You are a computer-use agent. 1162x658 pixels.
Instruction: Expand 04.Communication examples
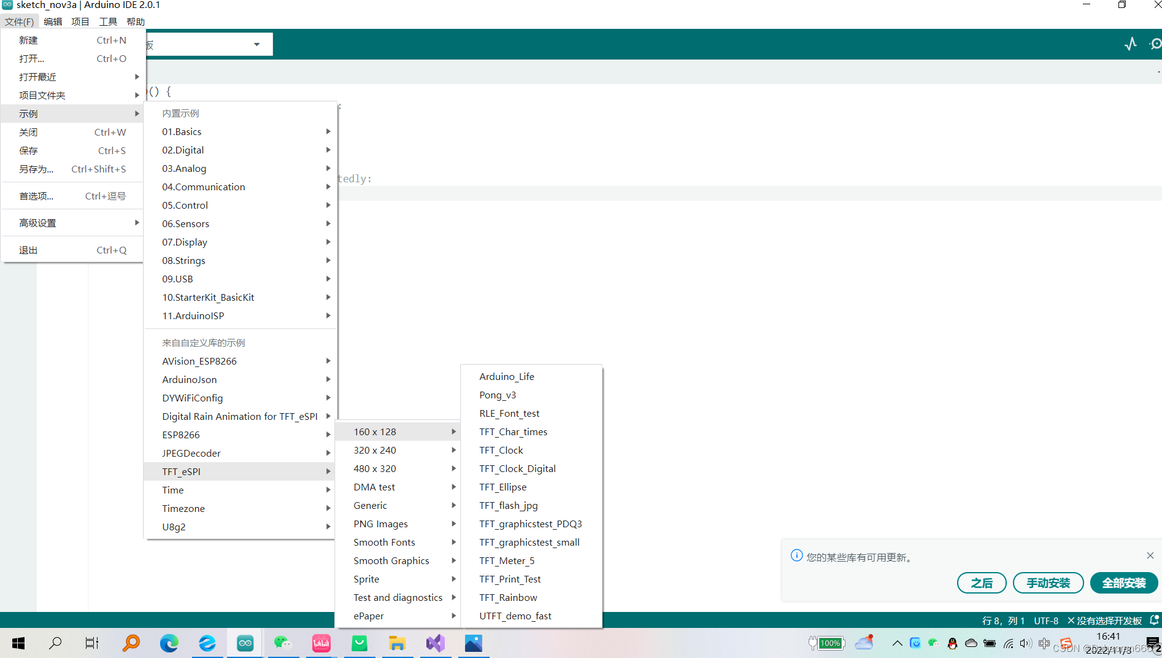coord(240,187)
